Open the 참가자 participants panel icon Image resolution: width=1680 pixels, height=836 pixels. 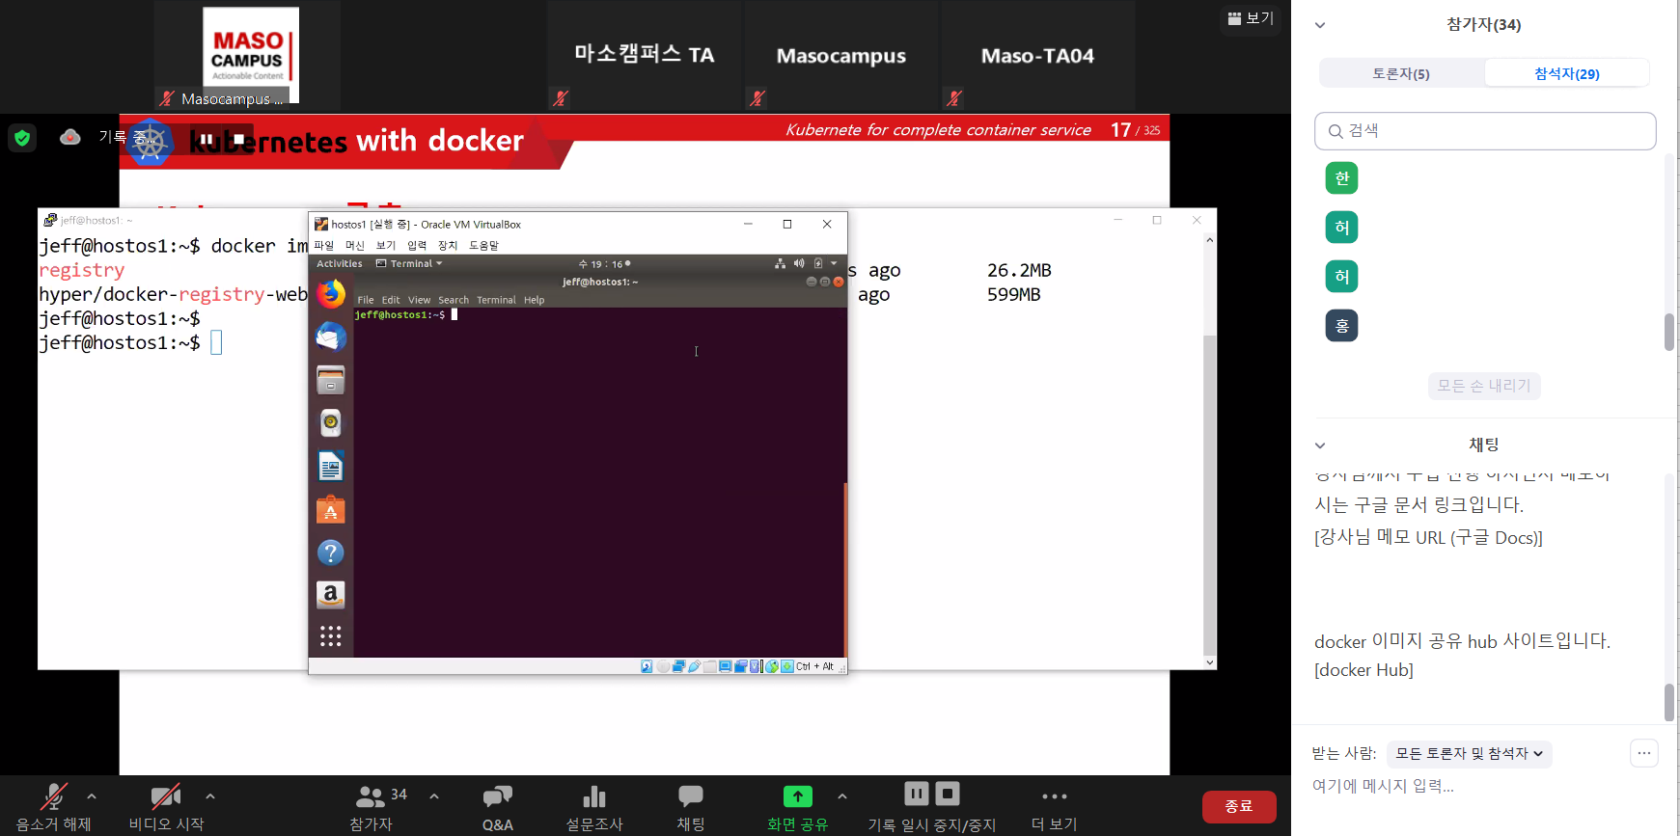pos(371,797)
